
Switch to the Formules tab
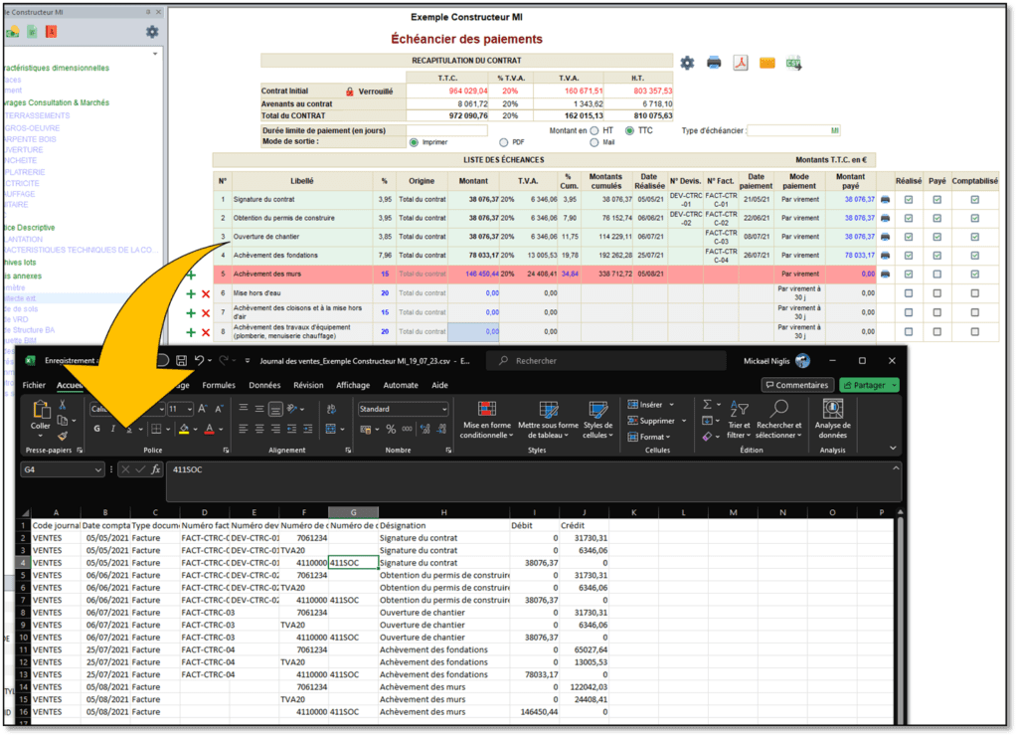click(219, 385)
